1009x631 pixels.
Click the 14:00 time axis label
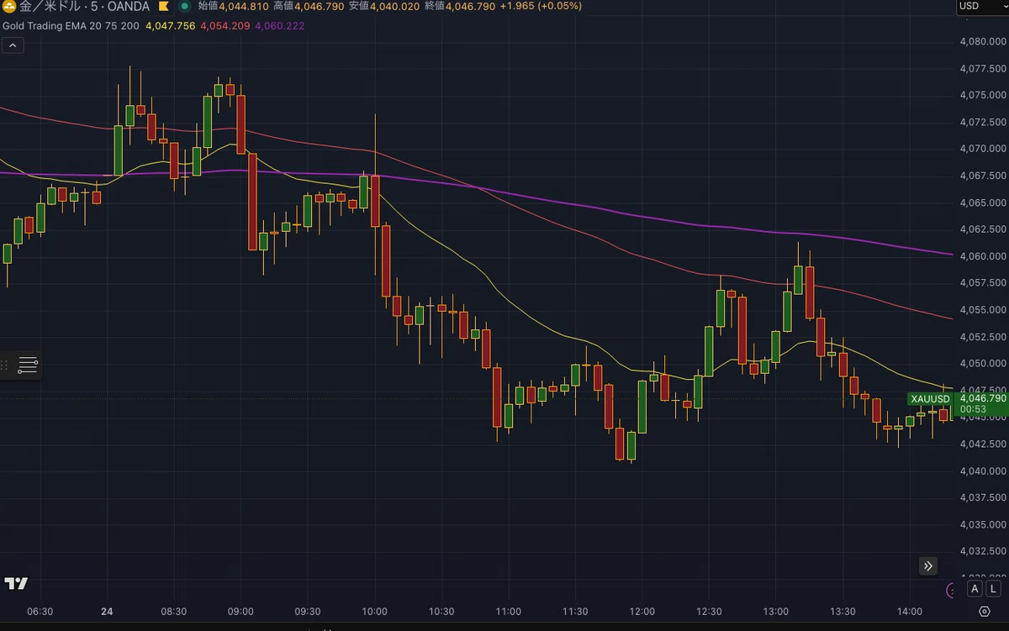pos(910,612)
